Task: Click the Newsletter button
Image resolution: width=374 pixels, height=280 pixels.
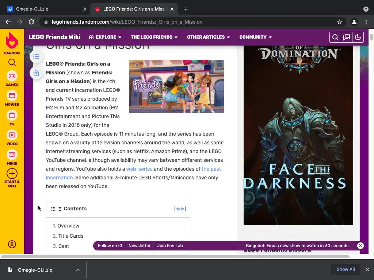Action: 140,246
